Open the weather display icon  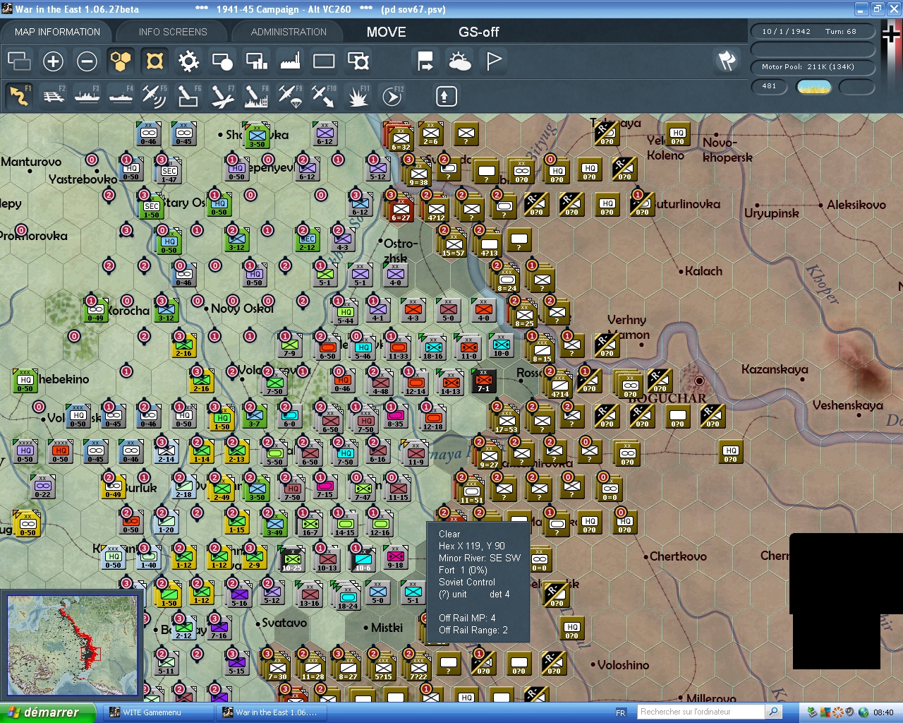[459, 61]
